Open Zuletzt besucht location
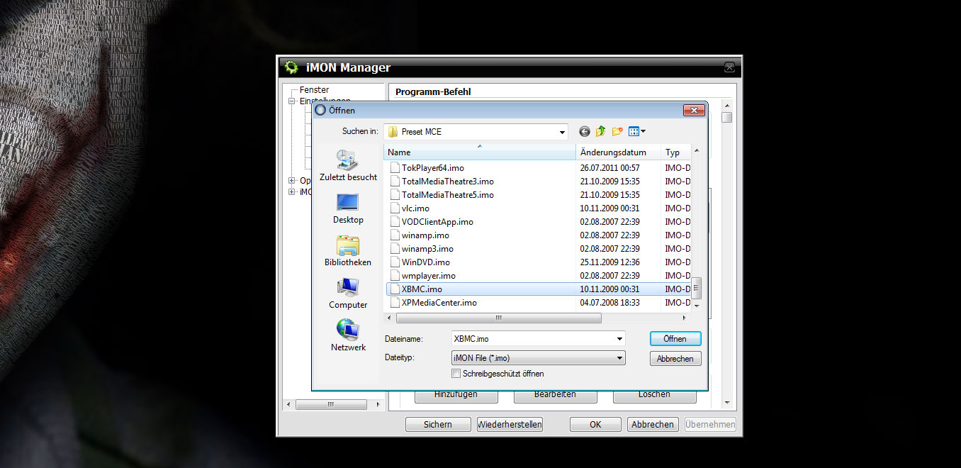This screenshot has height=468, width=961. point(348,166)
